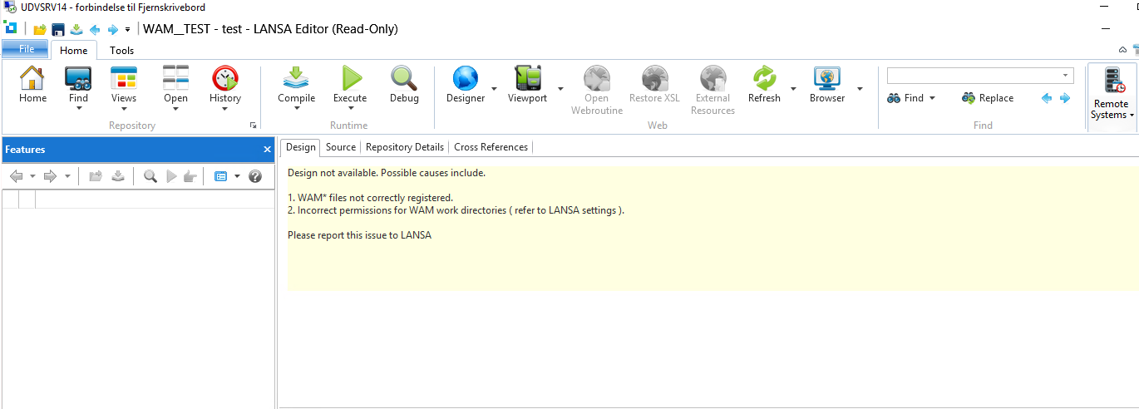This screenshot has width=1139, height=409.
Task: Click the forward arrow in quick access toolbar
Action: pyautogui.click(x=113, y=29)
